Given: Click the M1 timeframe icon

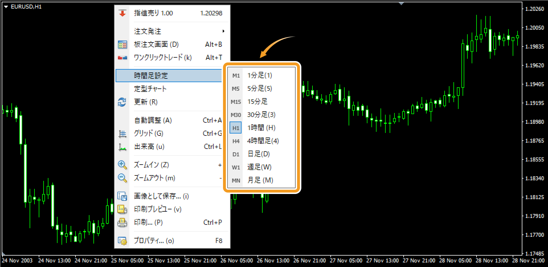Looking at the screenshot, I should coord(236,76).
